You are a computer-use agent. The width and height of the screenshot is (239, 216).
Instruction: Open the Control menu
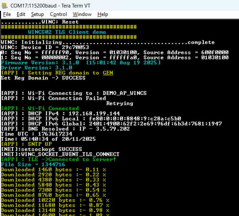pyautogui.click(x=58, y=14)
